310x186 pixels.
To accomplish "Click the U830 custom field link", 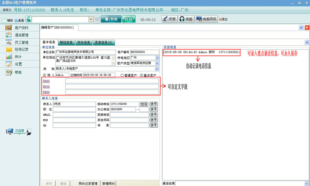I will (46, 87).
